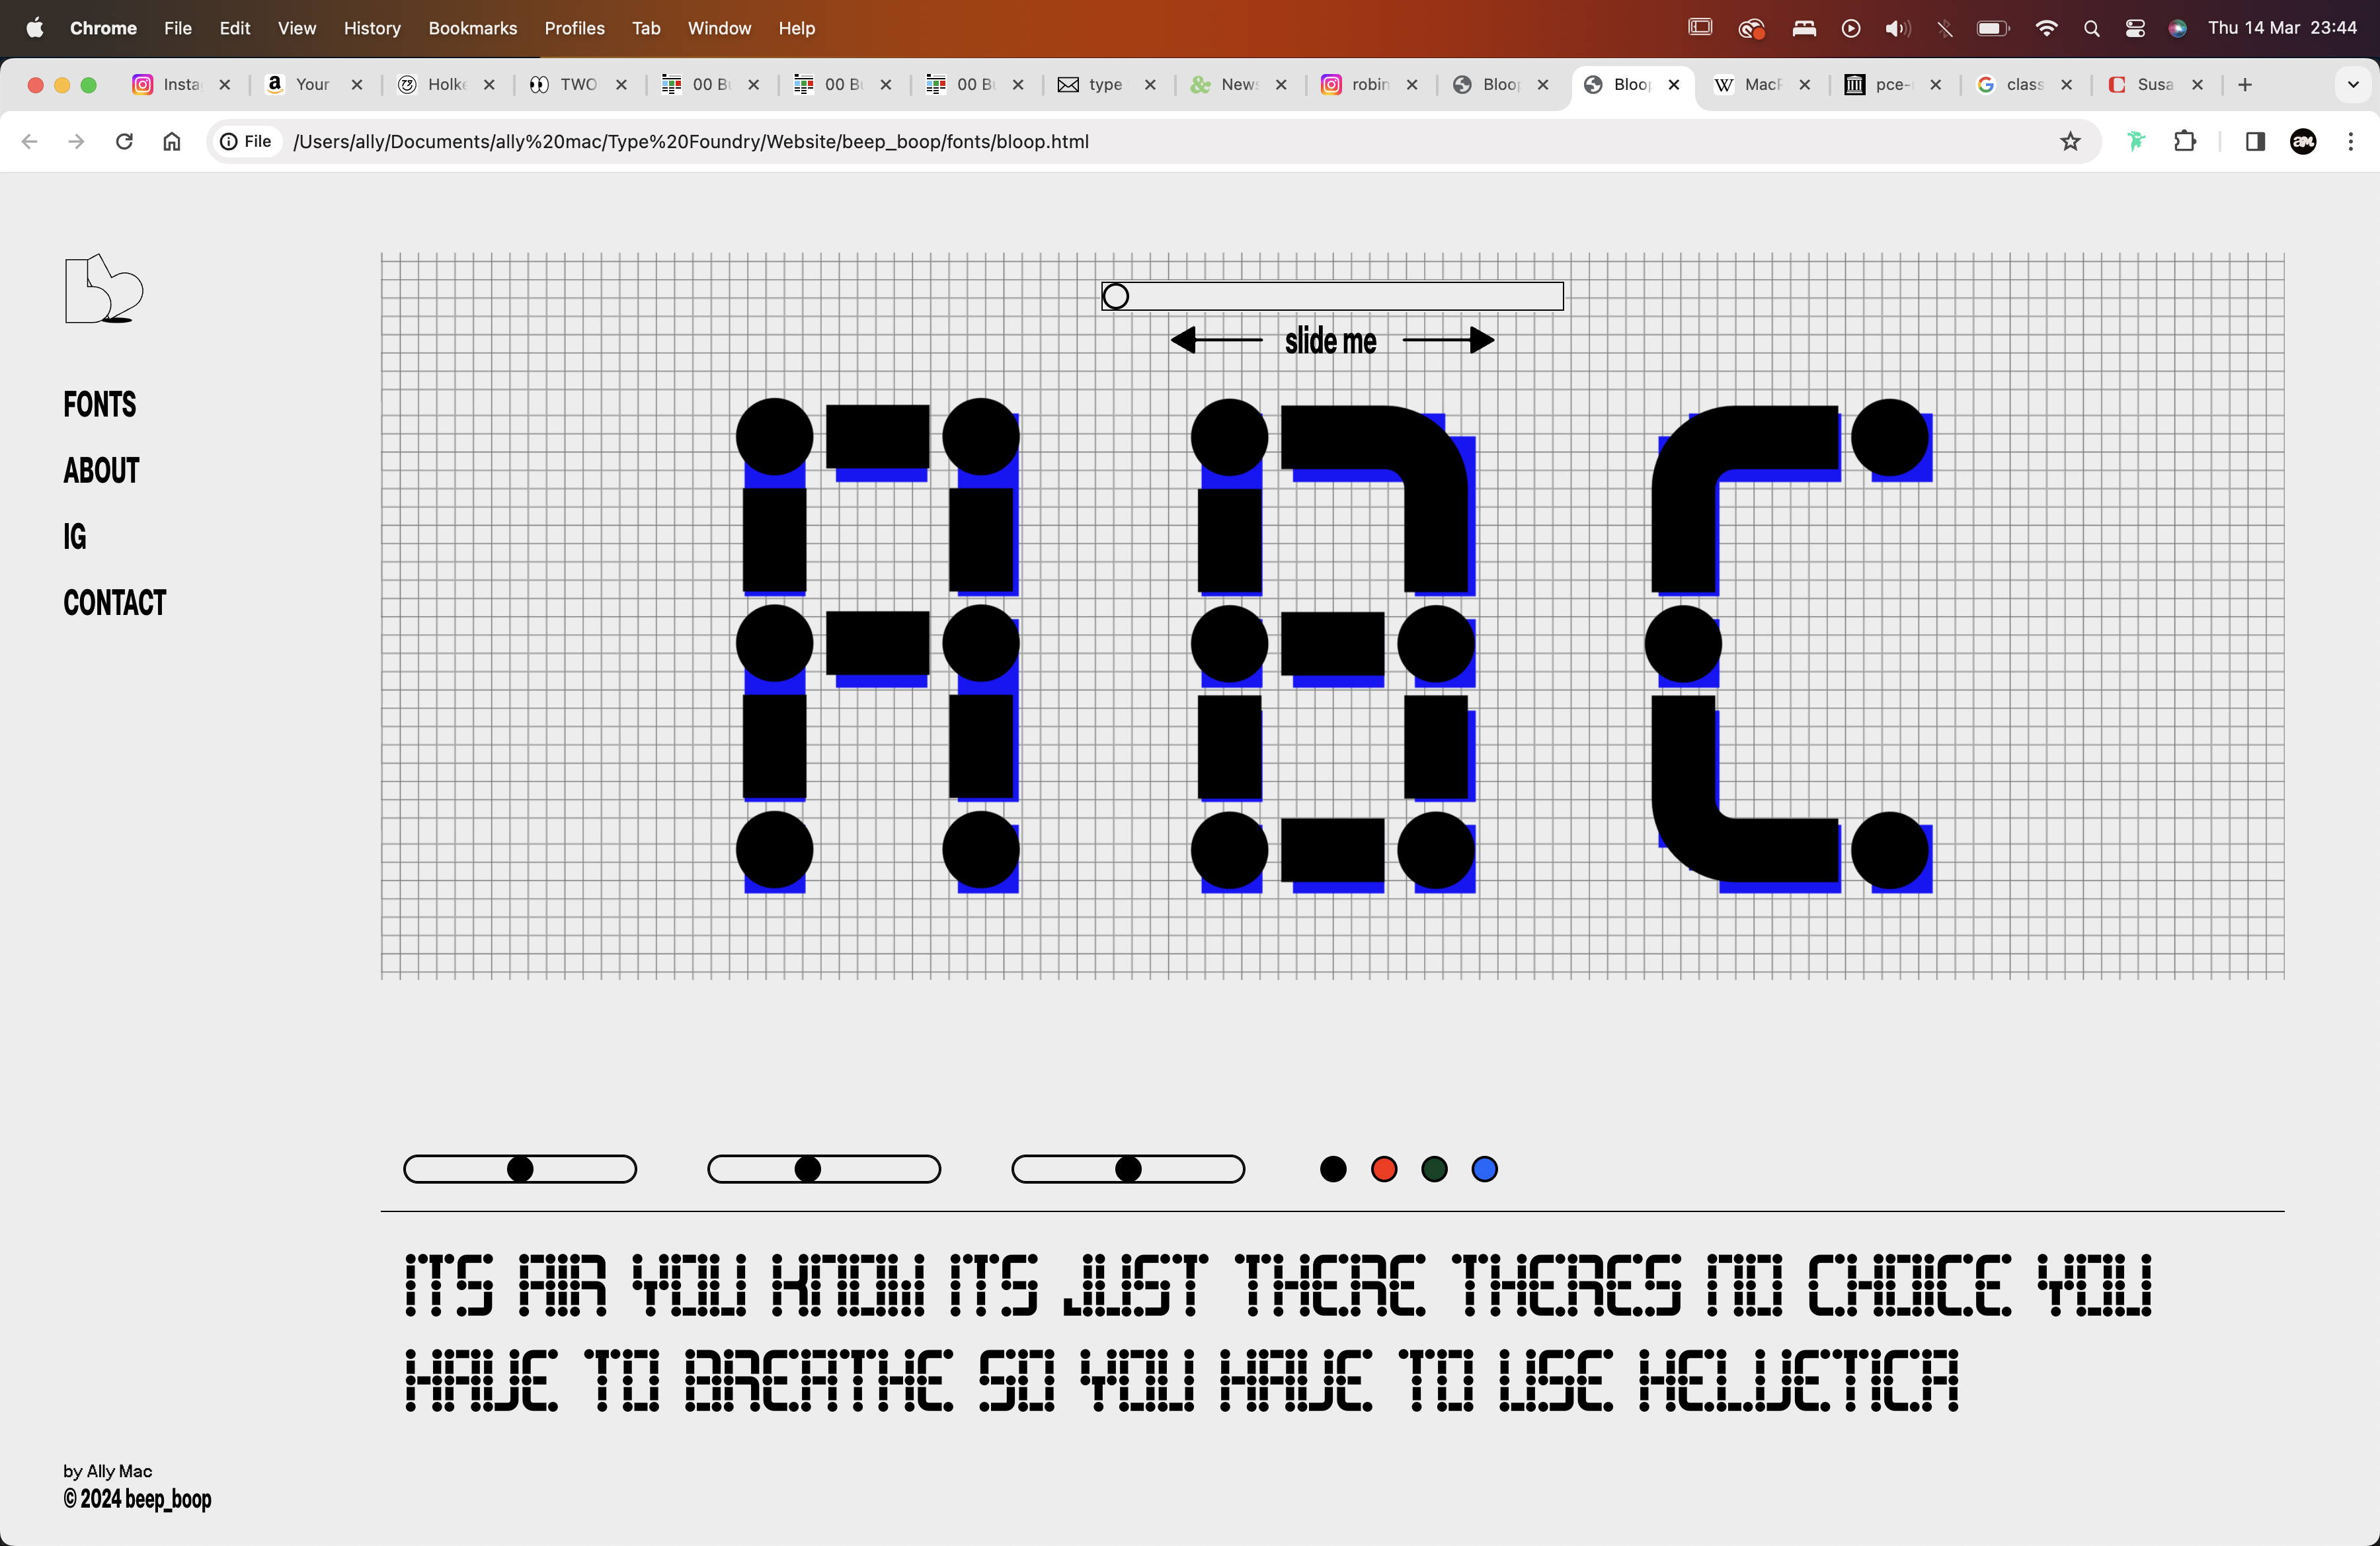The width and height of the screenshot is (2380, 1546).
Task: Open the Profiles browser menu
Action: (575, 28)
